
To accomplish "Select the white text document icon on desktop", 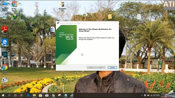I will pos(139,19).
